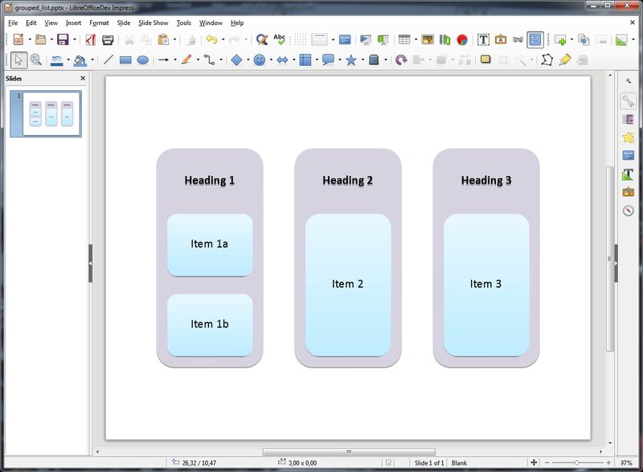This screenshot has height=472, width=643.
Task: Expand the Callouts shapes dropdown
Action: click(340, 60)
